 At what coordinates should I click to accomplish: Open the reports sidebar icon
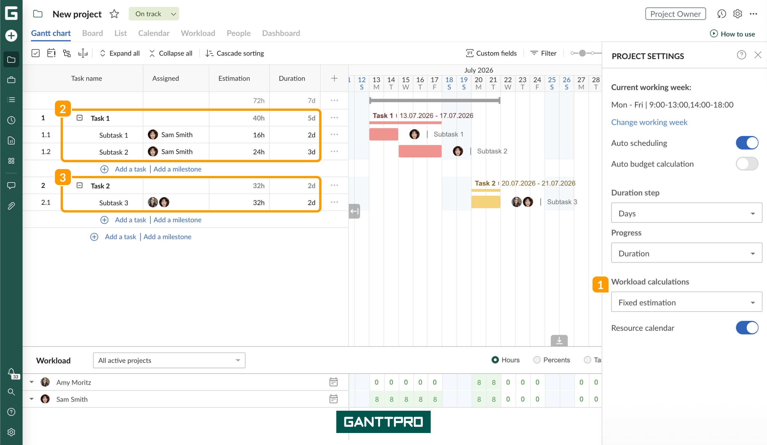pos(11,141)
